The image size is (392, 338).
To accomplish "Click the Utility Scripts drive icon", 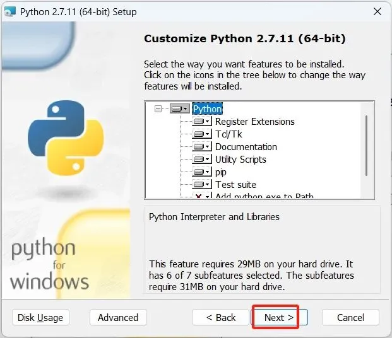I will [x=202, y=160].
